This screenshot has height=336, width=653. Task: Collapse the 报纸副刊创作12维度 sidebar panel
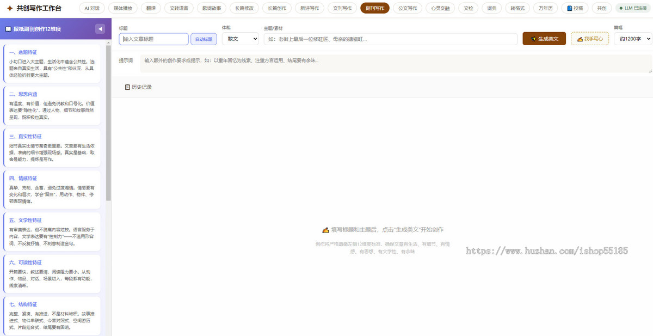point(100,29)
